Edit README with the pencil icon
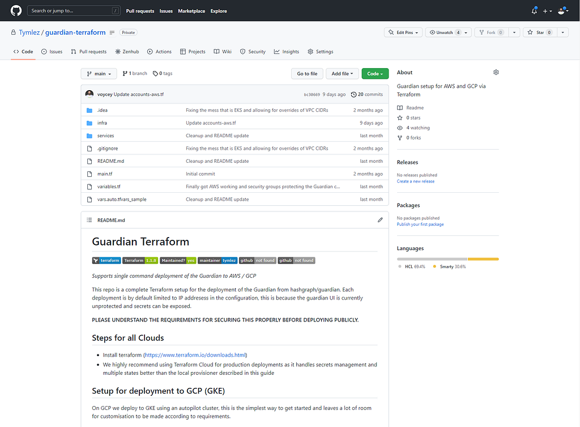Image resolution: width=580 pixels, height=427 pixels. pyautogui.click(x=380, y=220)
